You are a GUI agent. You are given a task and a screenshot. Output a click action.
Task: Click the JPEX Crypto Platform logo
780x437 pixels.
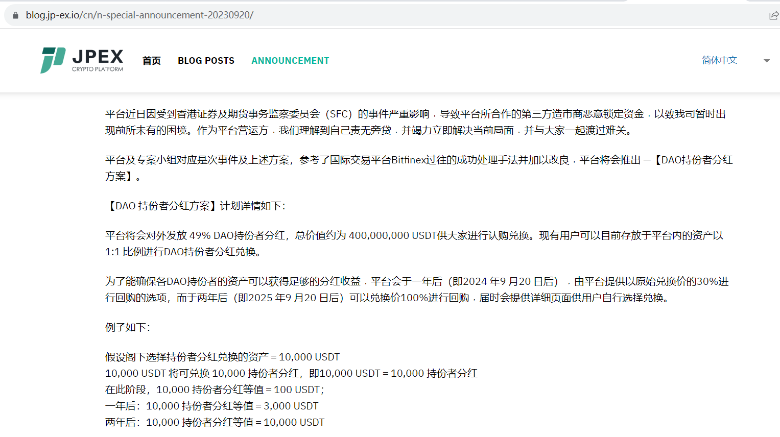pyautogui.click(x=82, y=60)
